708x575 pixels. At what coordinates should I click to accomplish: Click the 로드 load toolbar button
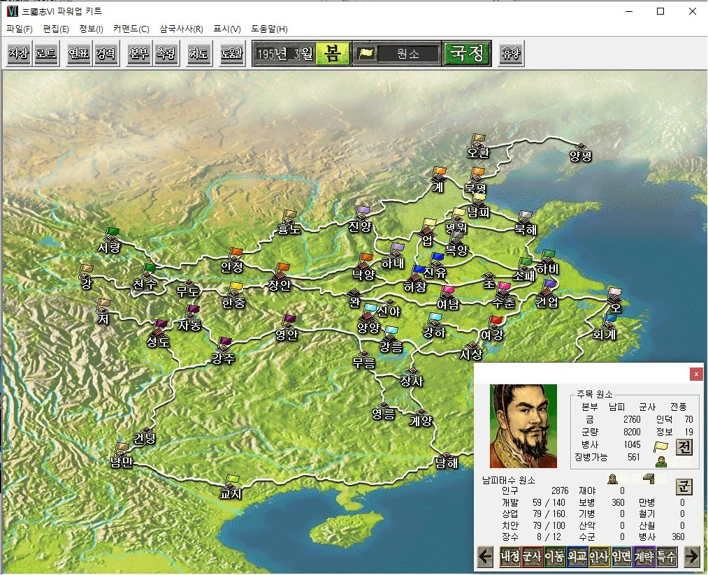(46, 53)
